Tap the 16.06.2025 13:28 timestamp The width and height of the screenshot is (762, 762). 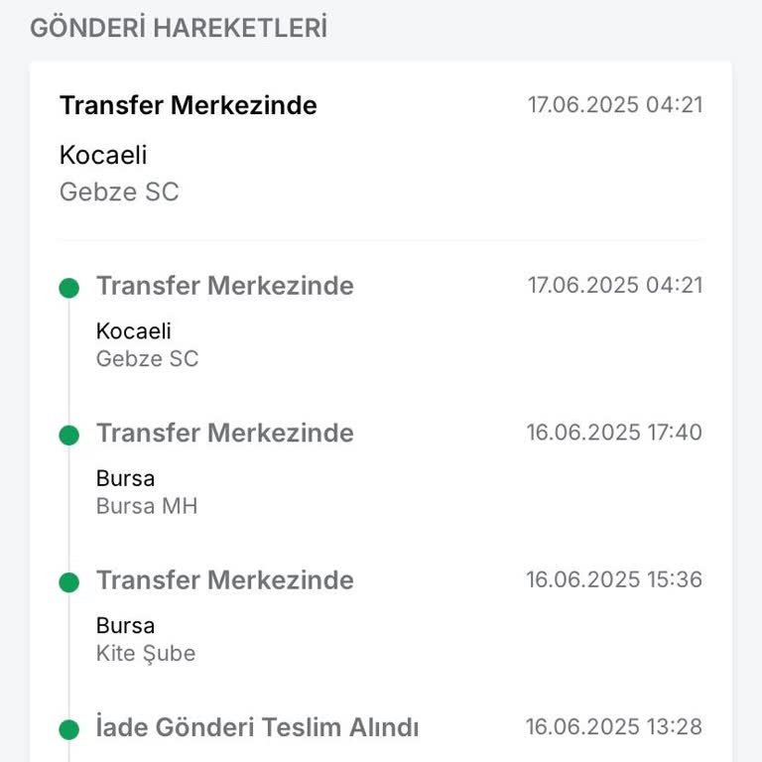pyautogui.click(x=614, y=726)
